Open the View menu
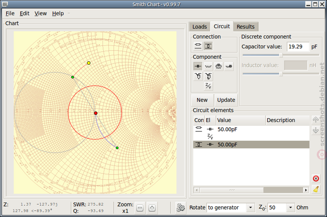The image size is (327, 217). [40, 14]
